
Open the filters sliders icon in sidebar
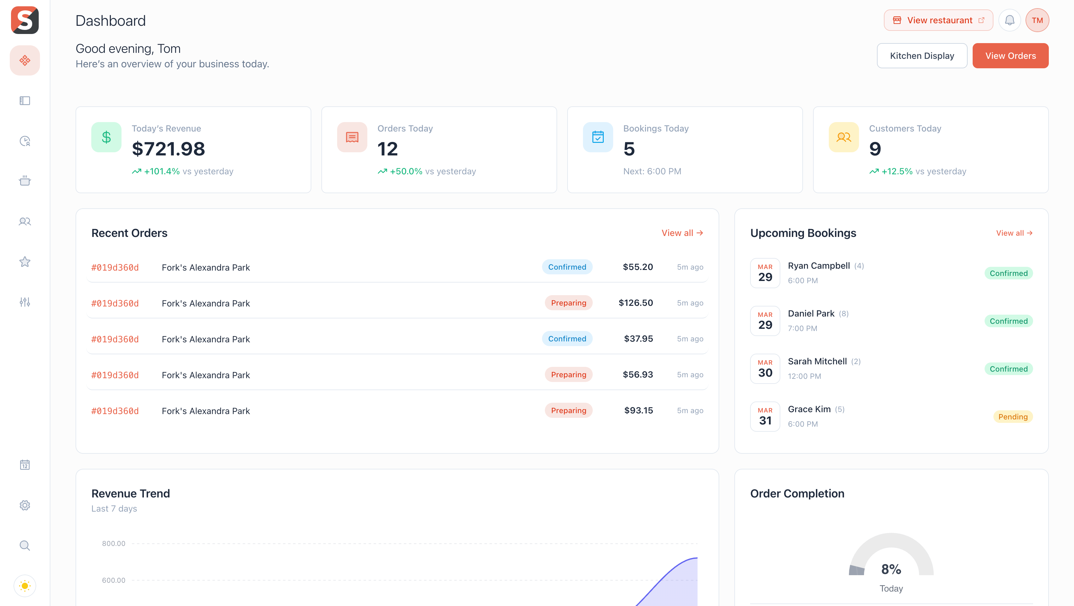coord(25,302)
